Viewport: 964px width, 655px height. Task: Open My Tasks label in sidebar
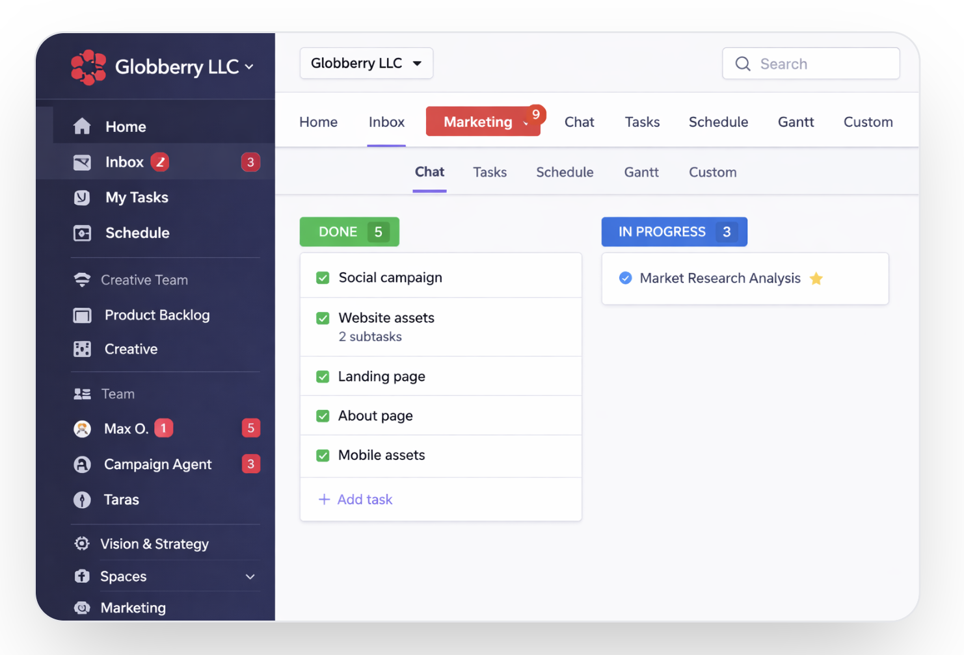tap(137, 198)
